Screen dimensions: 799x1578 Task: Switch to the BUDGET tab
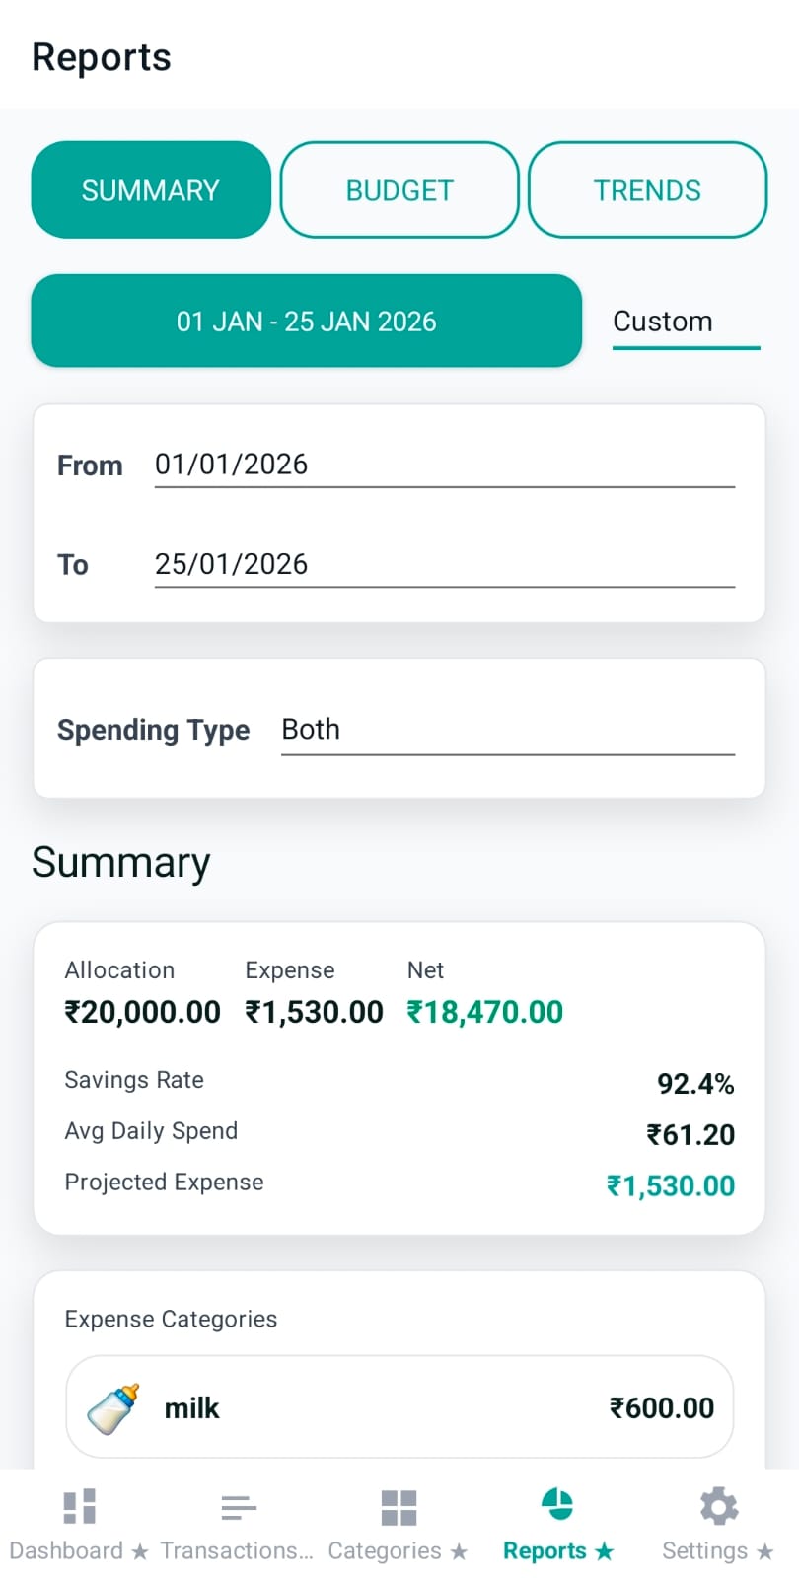pos(399,189)
